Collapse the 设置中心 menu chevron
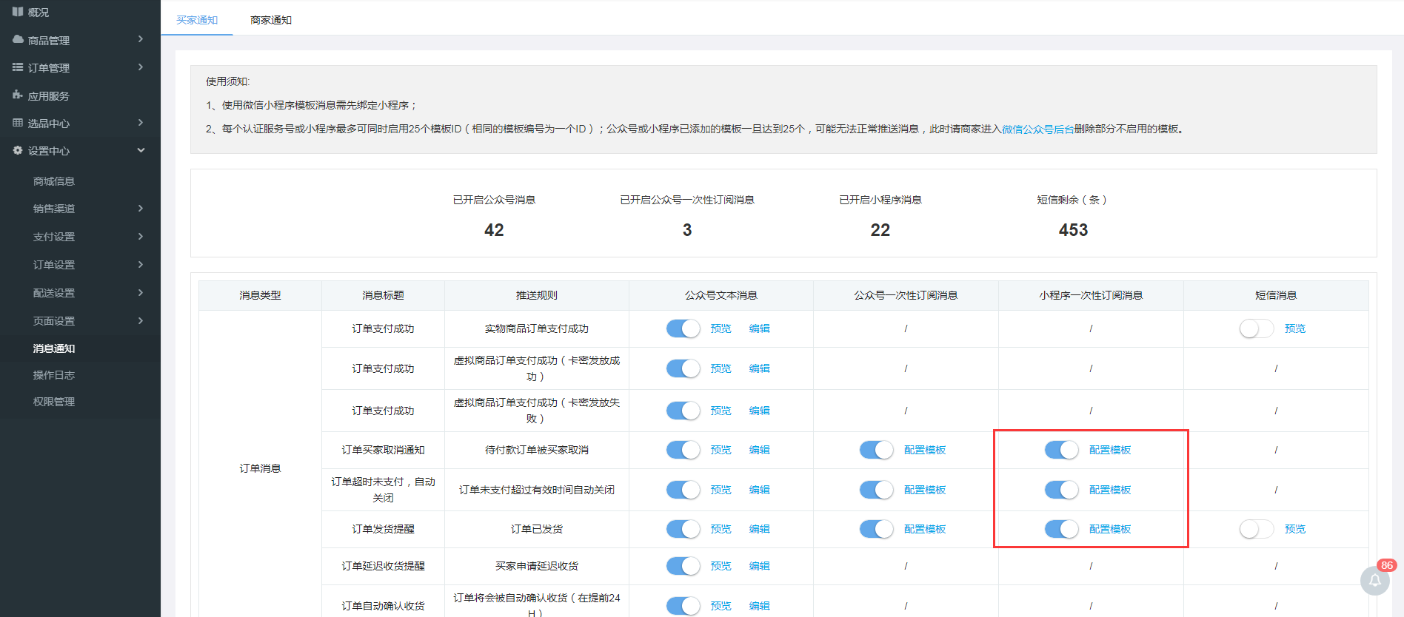 [x=141, y=150]
